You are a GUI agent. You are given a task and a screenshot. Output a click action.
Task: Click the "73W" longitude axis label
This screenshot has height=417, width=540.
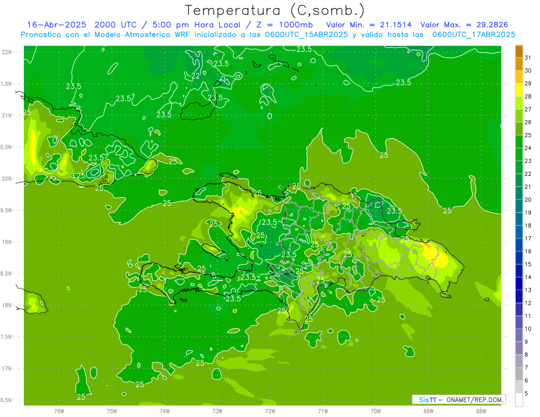click(217, 411)
